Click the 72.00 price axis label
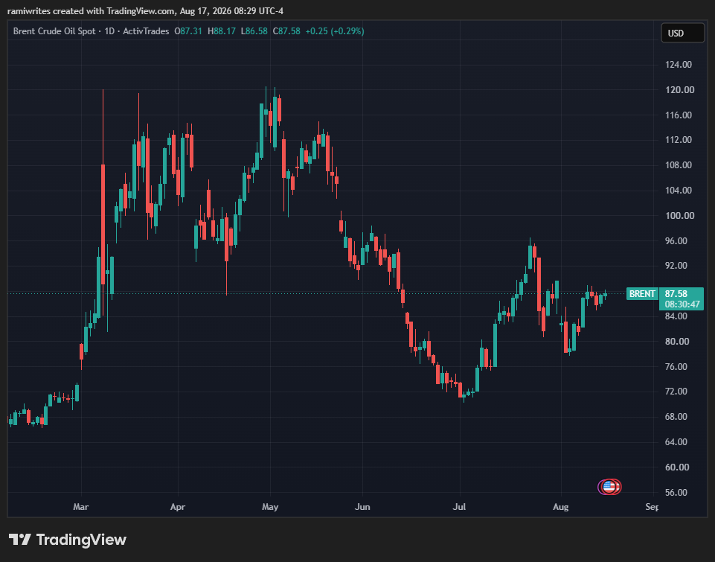This screenshot has height=562, width=715. [x=676, y=392]
